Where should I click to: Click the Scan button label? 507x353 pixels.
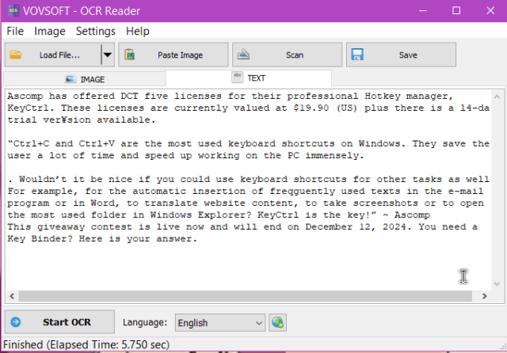295,55
